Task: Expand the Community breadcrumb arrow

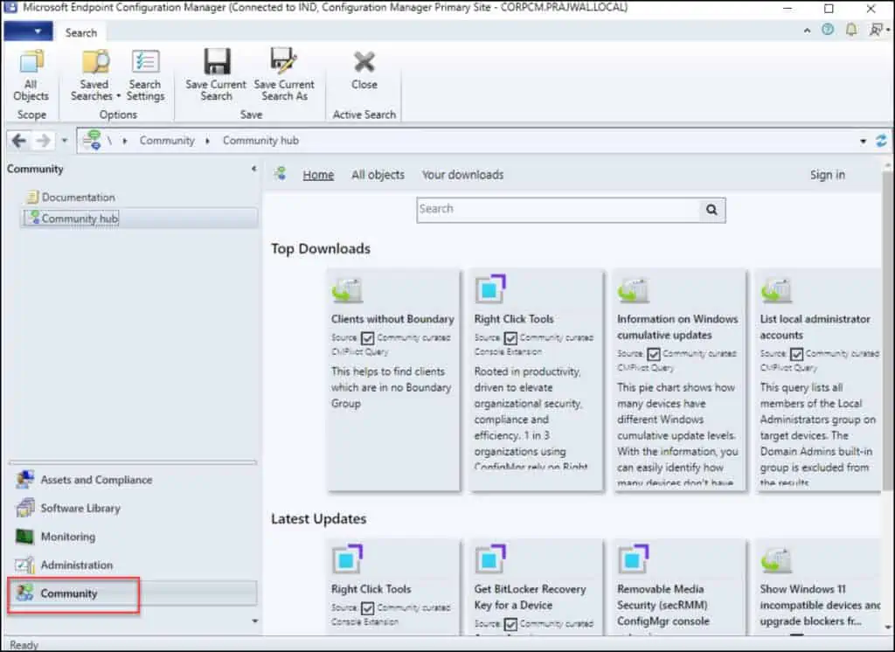Action: pyautogui.click(x=207, y=141)
